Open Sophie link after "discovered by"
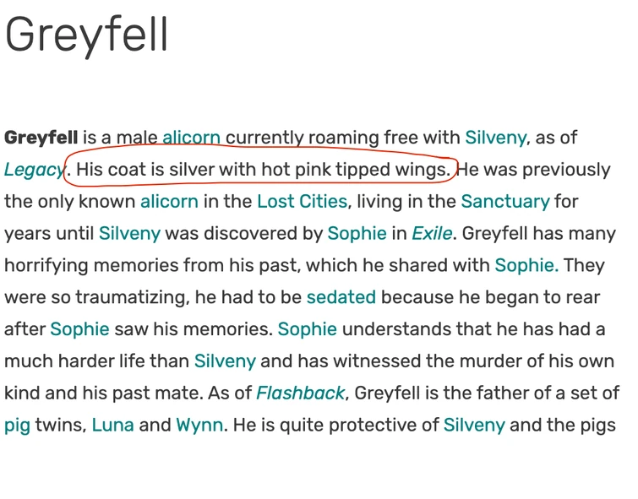638x499 pixels. coord(357,233)
